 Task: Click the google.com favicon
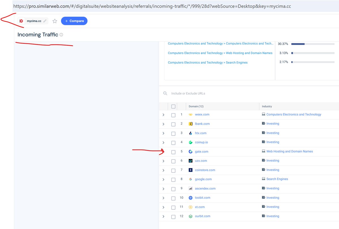(x=190, y=179)
